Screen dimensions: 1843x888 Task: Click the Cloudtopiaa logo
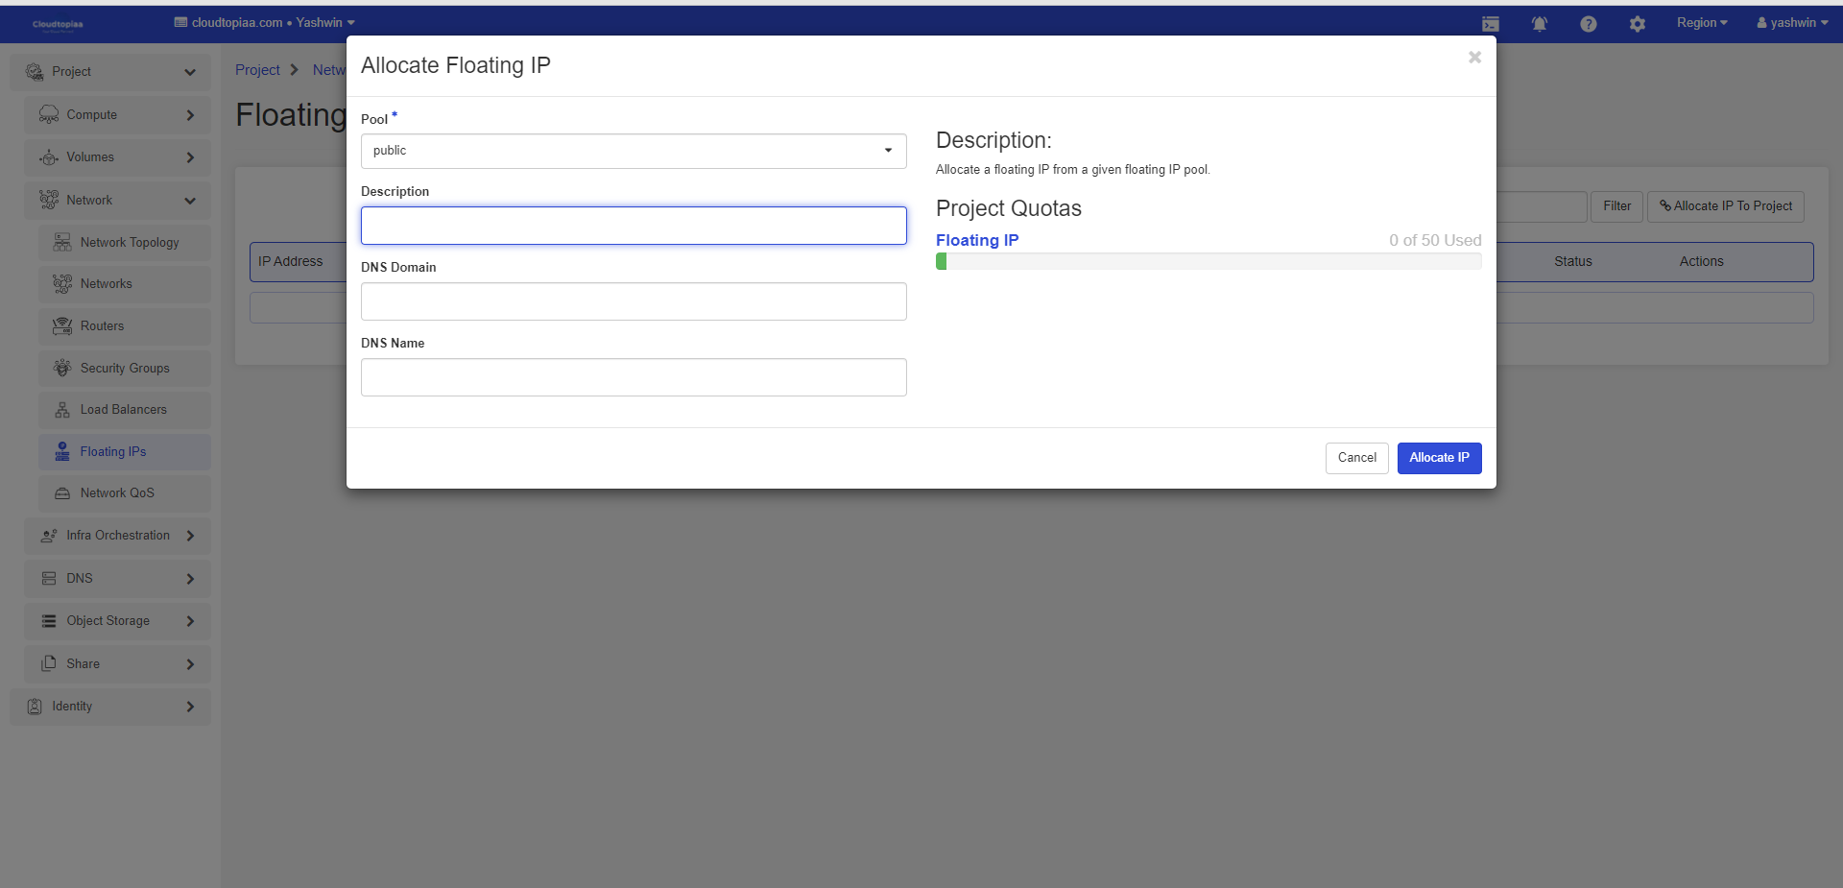point(58,24)
